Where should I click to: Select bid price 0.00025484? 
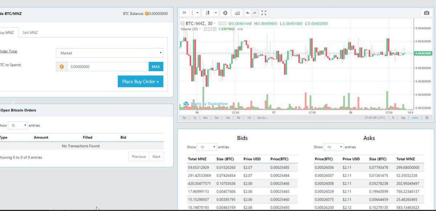pyautogui.click(x=280, y=175)
